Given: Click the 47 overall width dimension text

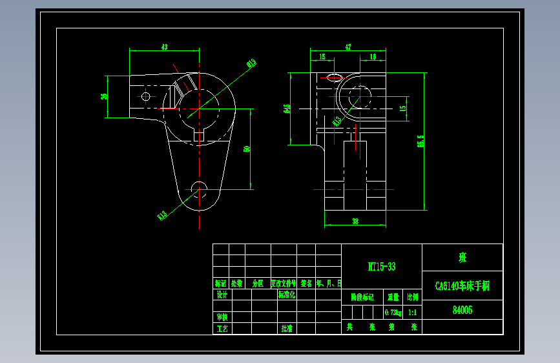Looking at the screenshot, I should pos(348,47).
